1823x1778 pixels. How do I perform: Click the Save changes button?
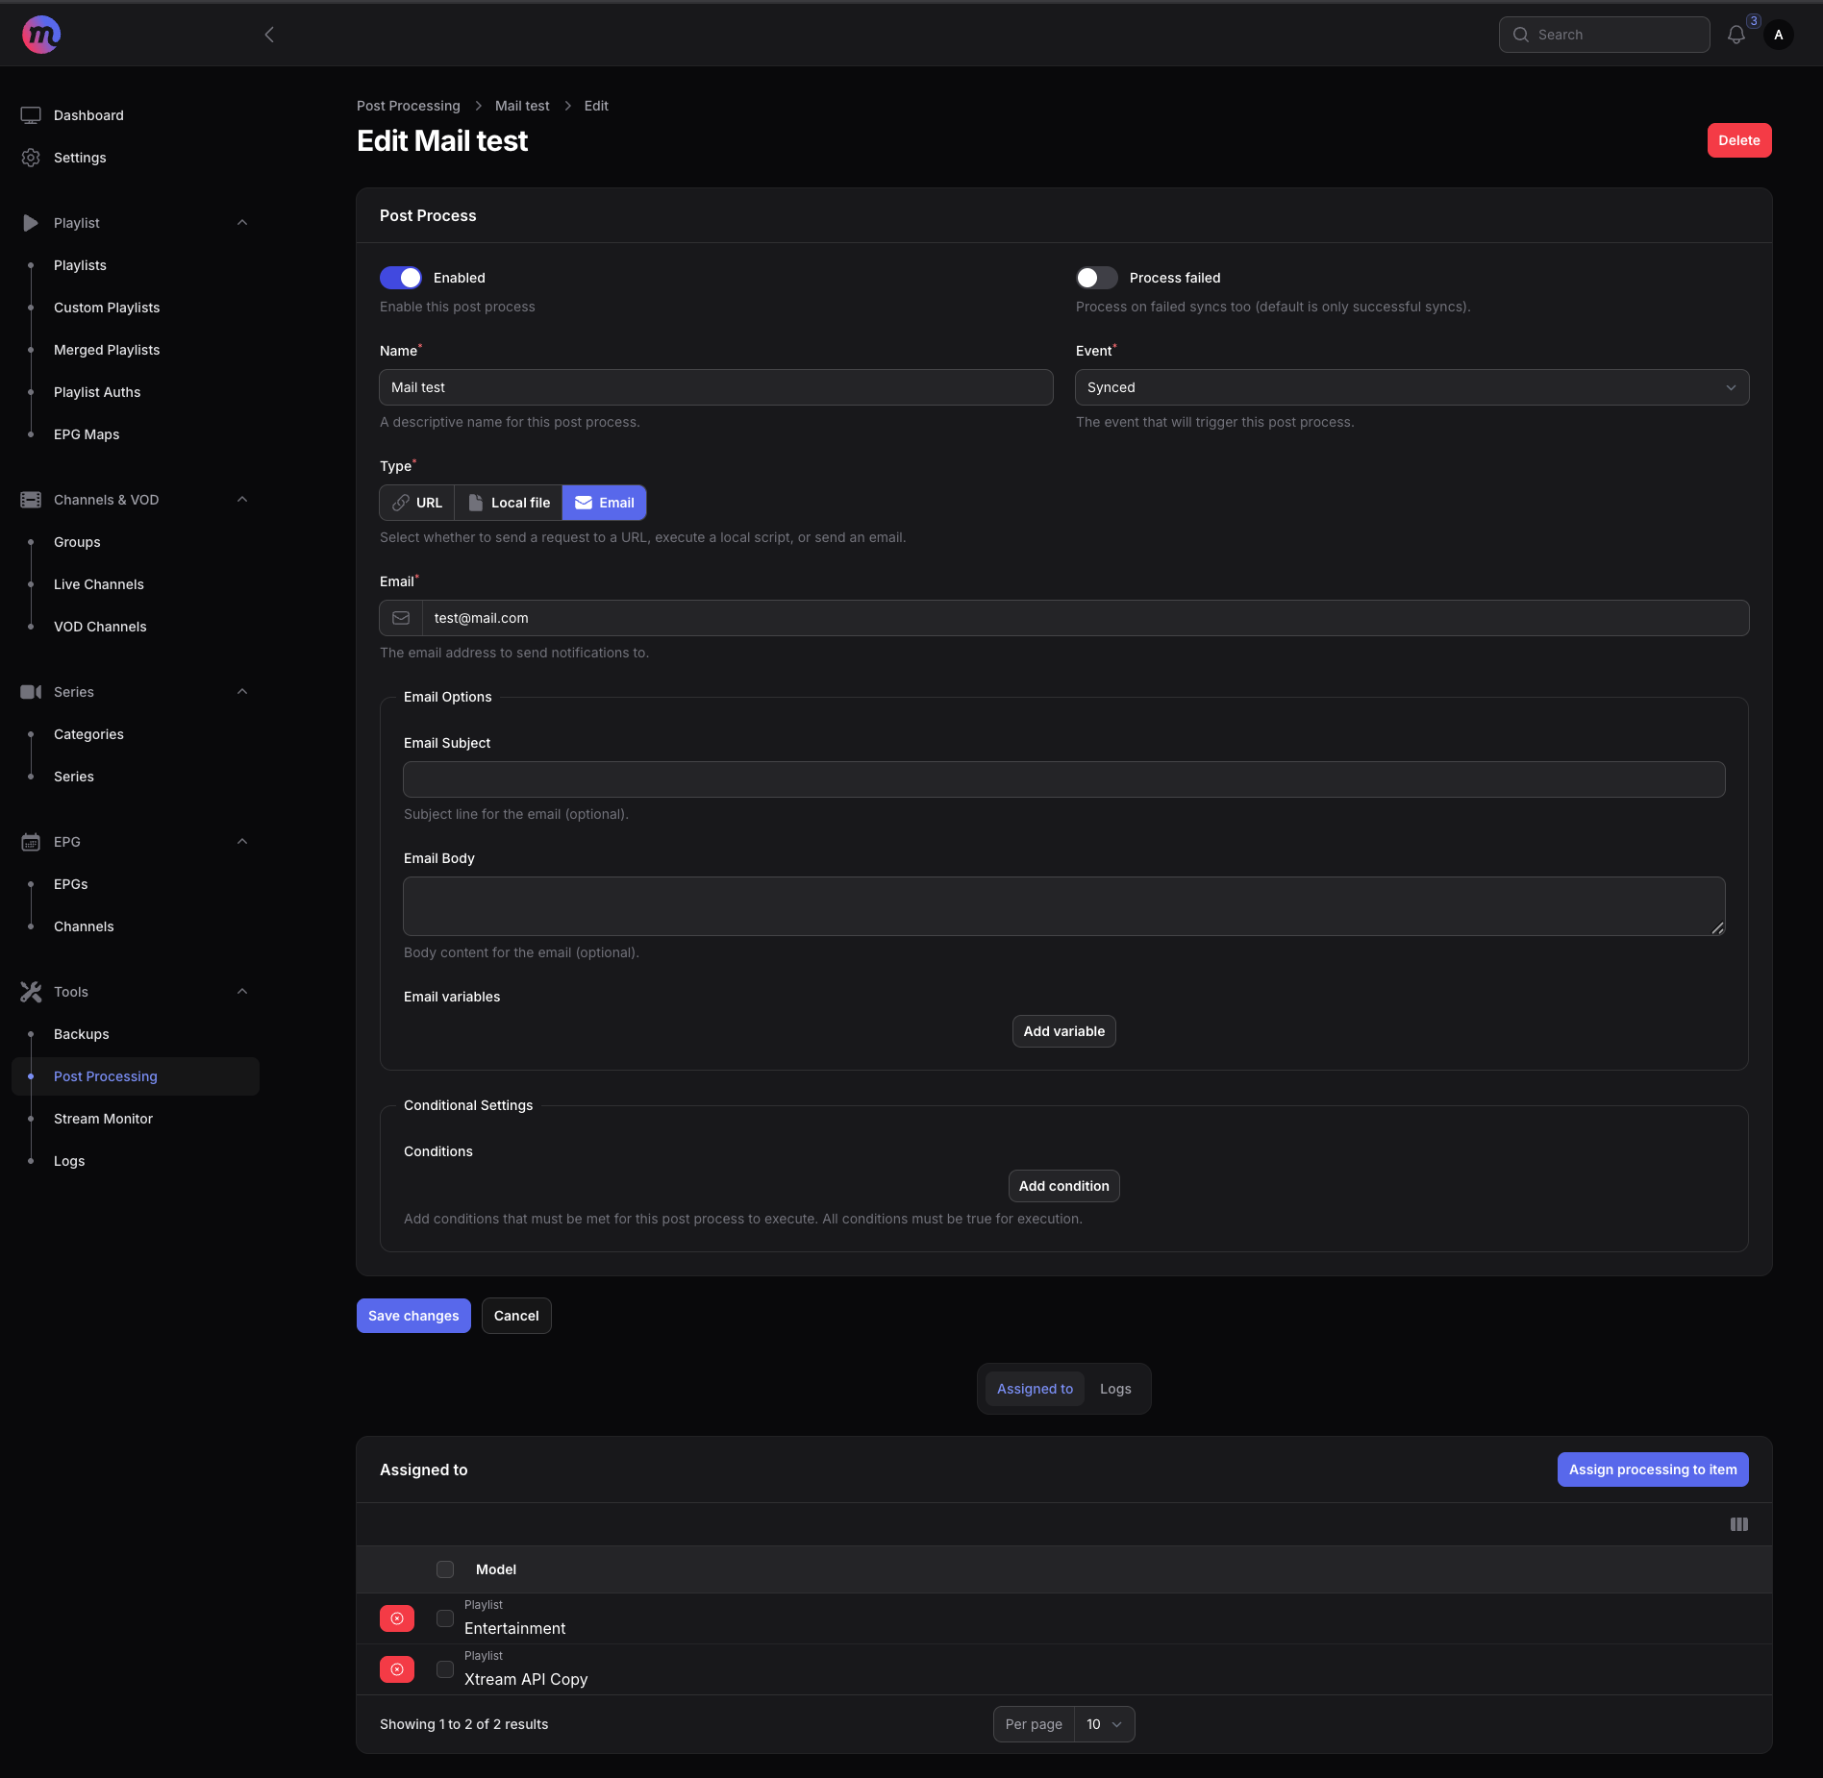[x=413, y=1316]
